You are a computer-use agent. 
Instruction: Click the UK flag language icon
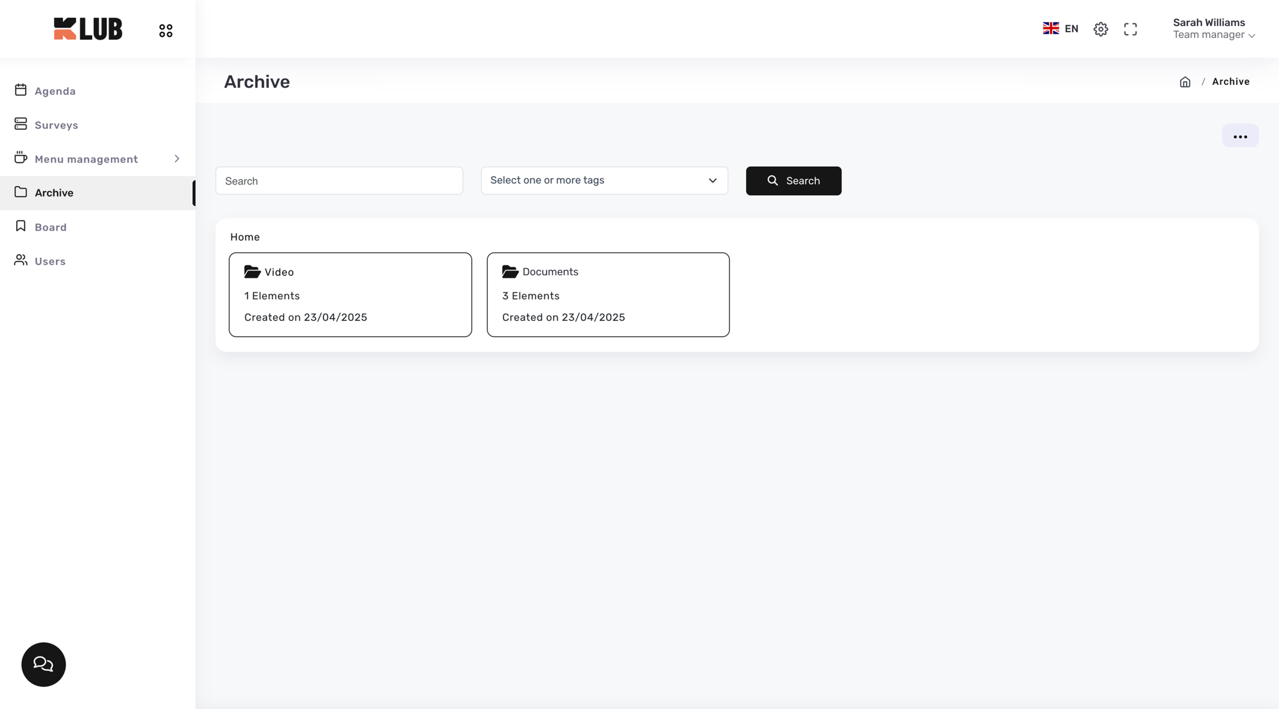1051,28
